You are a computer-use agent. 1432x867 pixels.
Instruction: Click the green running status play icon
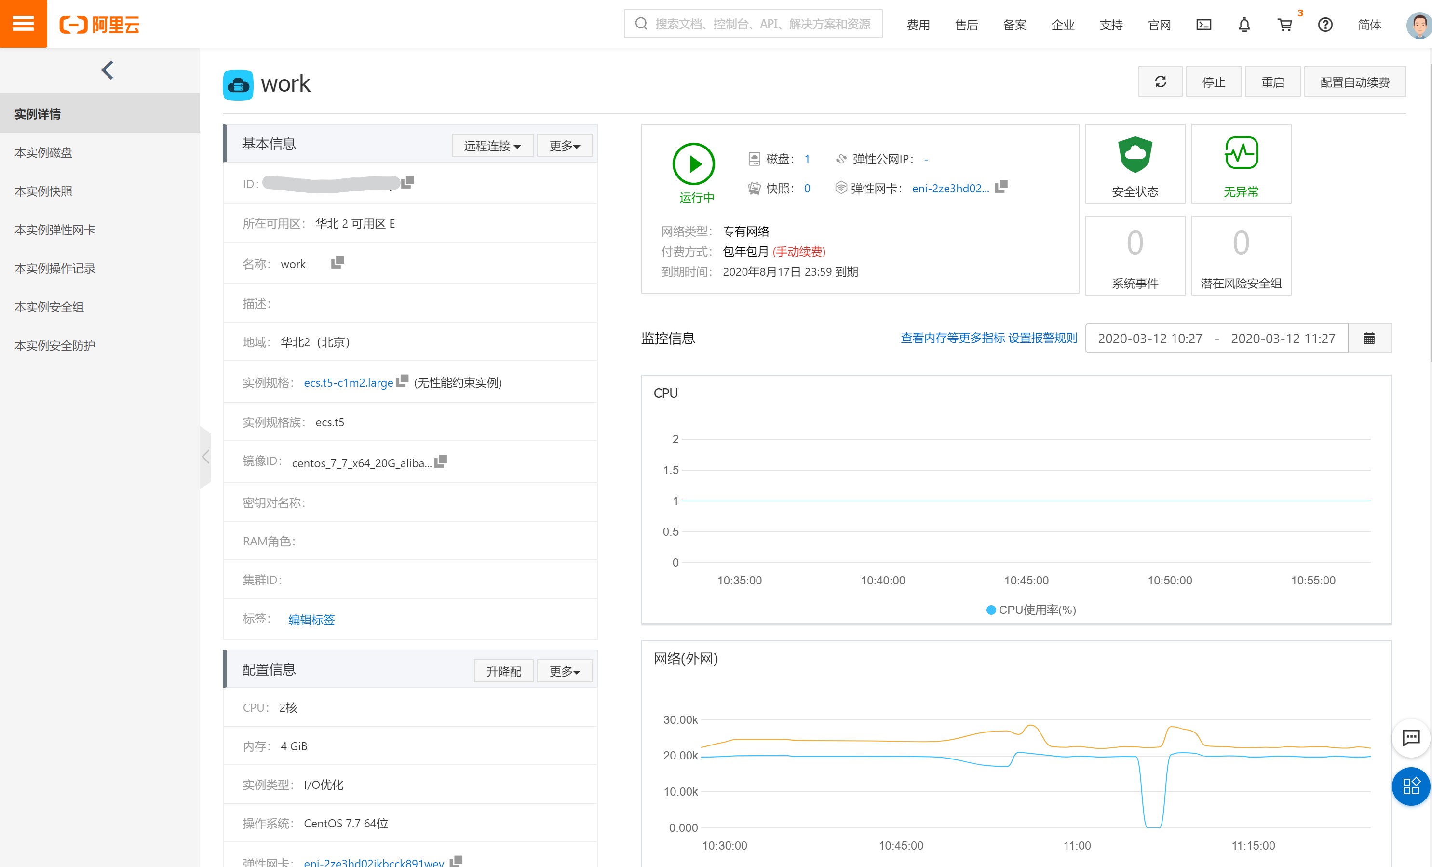click(693, 164)
